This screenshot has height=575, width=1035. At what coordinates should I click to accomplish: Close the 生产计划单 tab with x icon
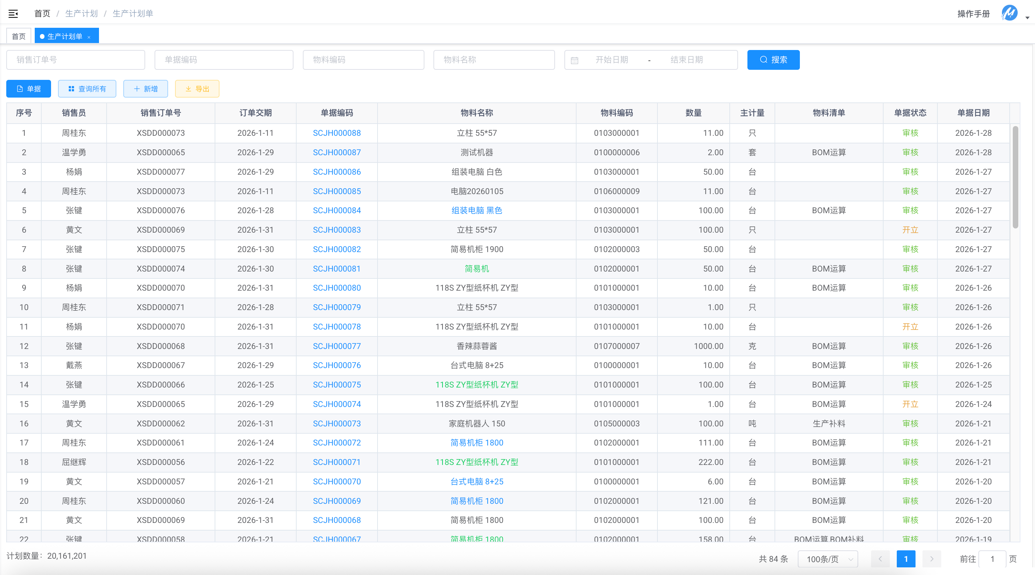89,37
